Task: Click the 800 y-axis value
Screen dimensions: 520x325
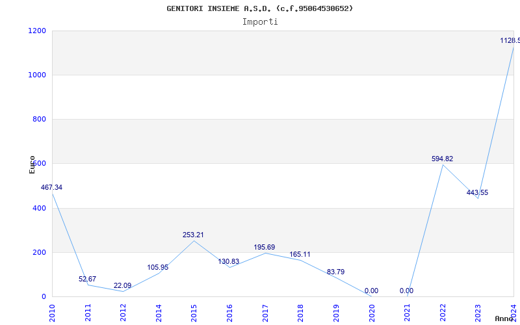Action: click(39, 119)
